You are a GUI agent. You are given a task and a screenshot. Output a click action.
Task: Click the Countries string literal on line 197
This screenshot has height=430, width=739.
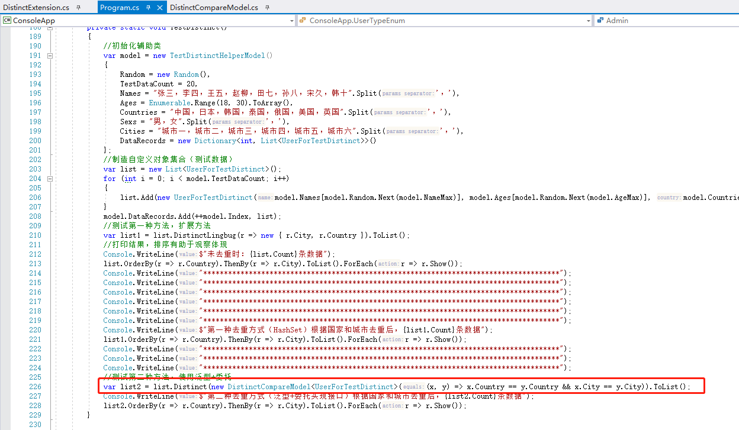[x=256, y=112]
